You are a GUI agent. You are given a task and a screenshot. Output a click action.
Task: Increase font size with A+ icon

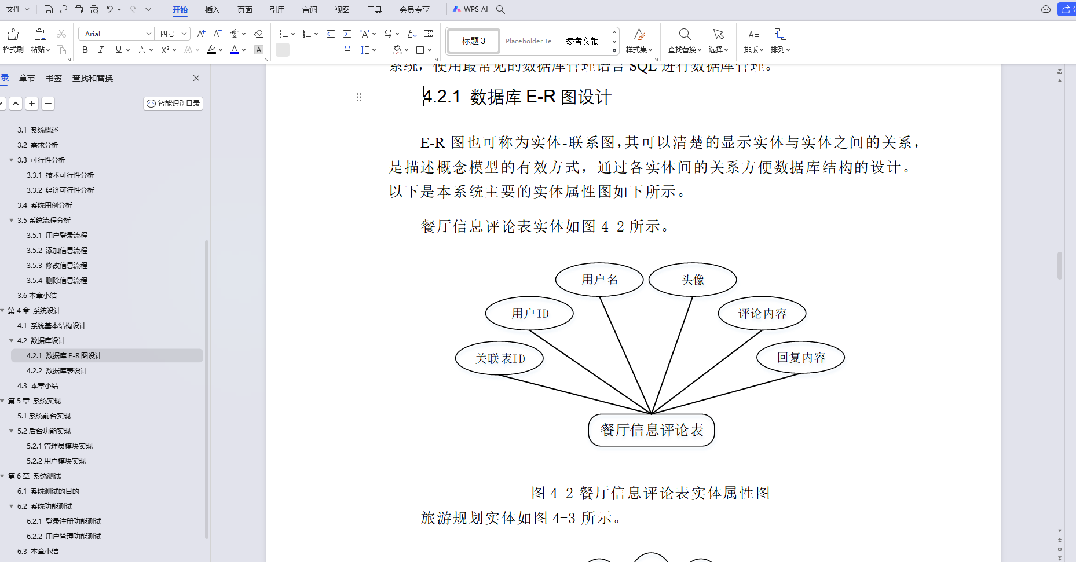[x=201, y=34]
